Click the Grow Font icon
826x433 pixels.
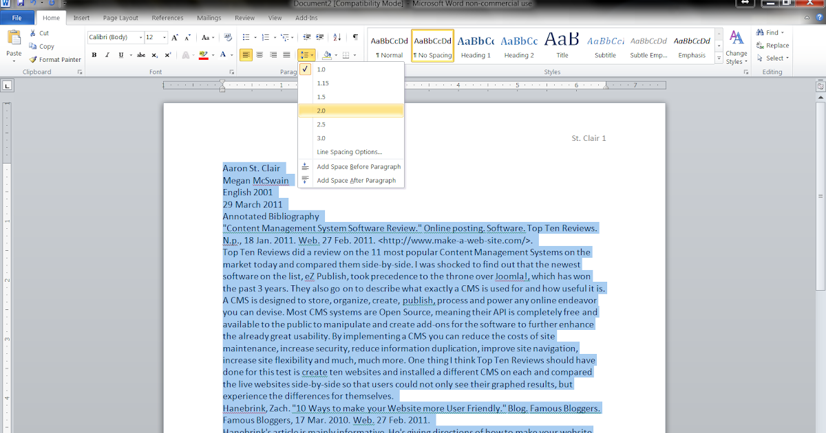coord(176,37)
